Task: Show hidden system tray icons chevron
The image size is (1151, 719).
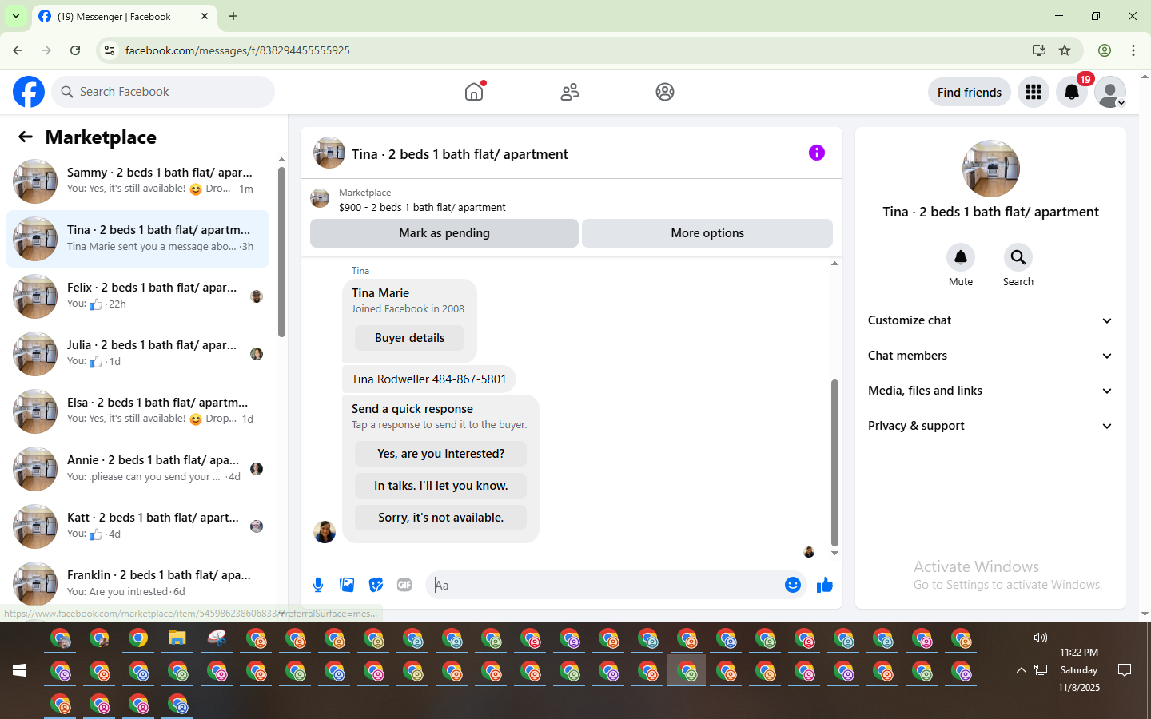Action: 1021,670
